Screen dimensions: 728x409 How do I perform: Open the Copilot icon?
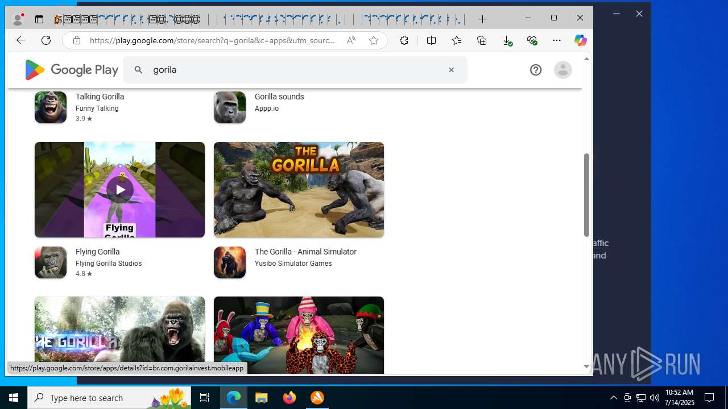580,40
